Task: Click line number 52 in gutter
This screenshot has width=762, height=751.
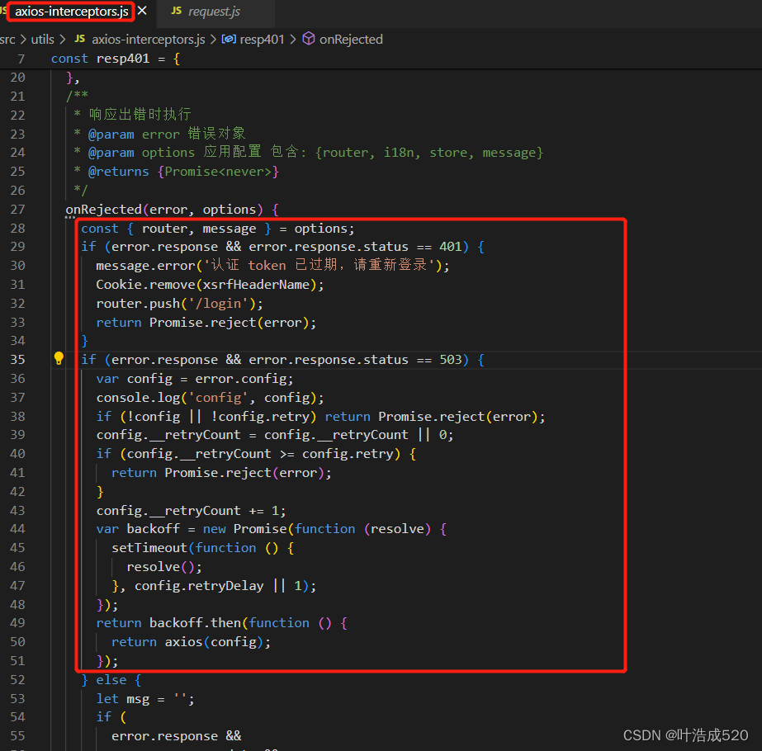Action: (17, 679)
